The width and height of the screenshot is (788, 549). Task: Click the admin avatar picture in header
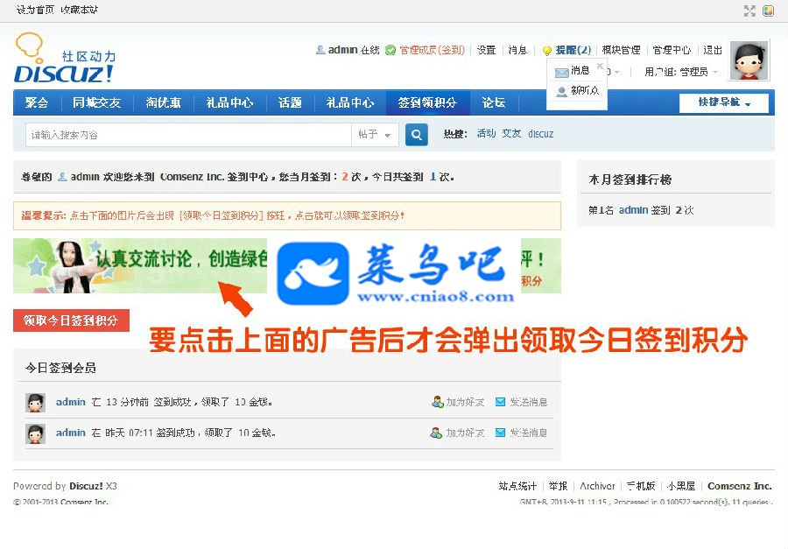[749, 60]
